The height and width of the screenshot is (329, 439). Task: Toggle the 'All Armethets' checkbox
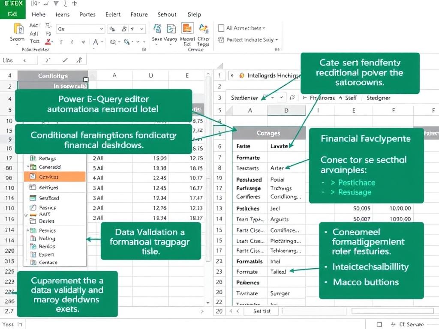[222, 28]
